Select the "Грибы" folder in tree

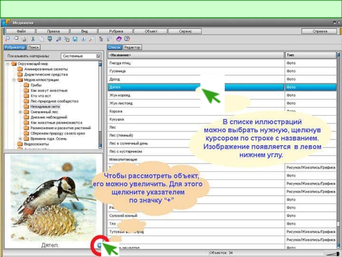[36, 85]
